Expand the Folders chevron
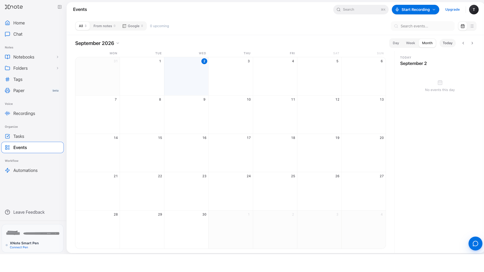Viewport: 484px width, 272px height. point(58,68)
